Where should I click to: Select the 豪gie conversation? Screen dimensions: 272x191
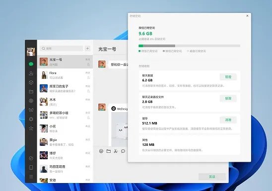point(65,142)
